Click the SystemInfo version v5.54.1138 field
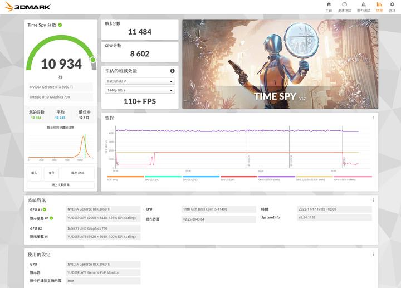The image size is (401, 288). tap(334, 217)
